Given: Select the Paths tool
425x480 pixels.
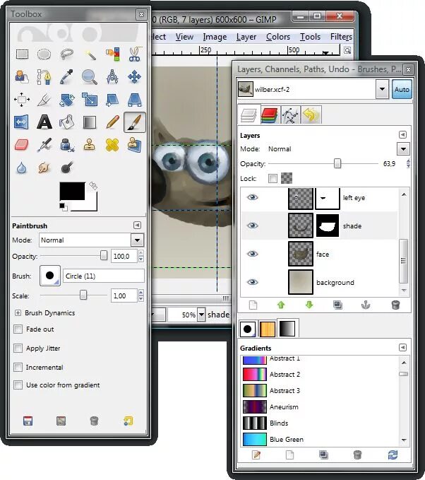Looking at the screenshot, I should (x=44, y=77).
